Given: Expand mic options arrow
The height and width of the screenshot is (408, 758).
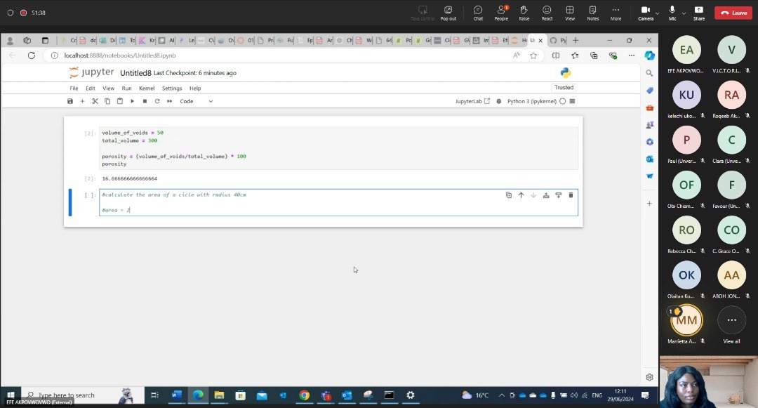Looking at the screenshot, I should [x=684, y=13].
